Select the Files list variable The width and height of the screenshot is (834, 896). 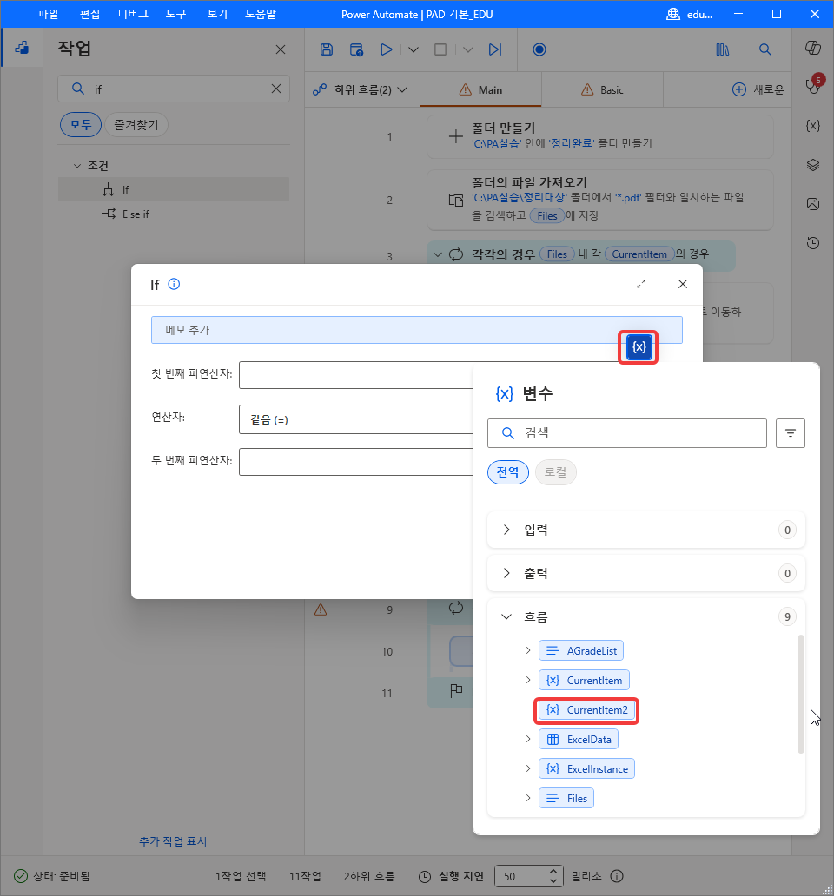(566, 798)
